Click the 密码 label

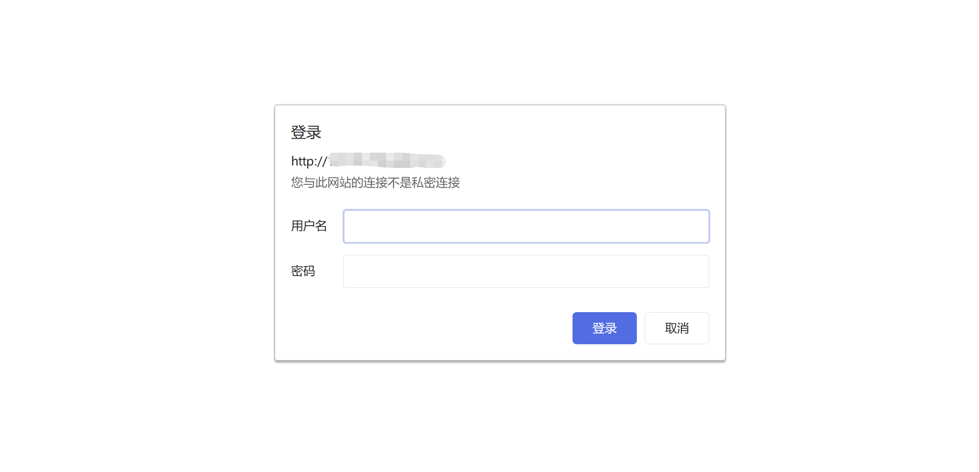click(x=303, y=271)
